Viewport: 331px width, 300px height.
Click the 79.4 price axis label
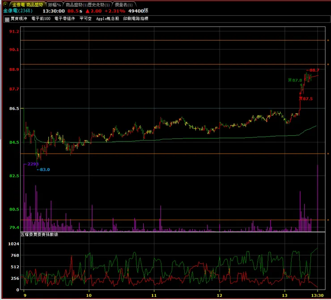coord(14,227)
